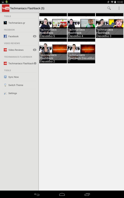Open Settings from the sidebar
The width and height of the screenshot is (124, 198).
click(20, 93)
